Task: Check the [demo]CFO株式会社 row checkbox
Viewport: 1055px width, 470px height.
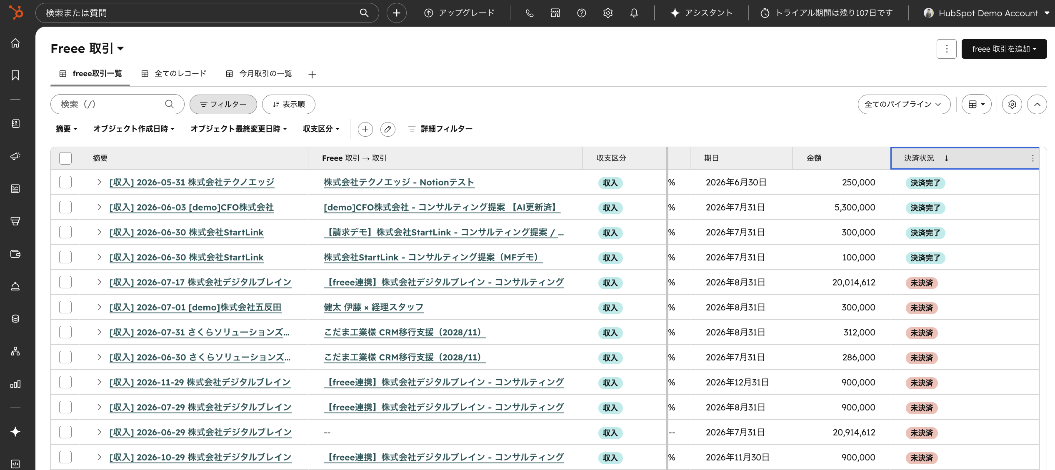Action: [x=65, y=207]
